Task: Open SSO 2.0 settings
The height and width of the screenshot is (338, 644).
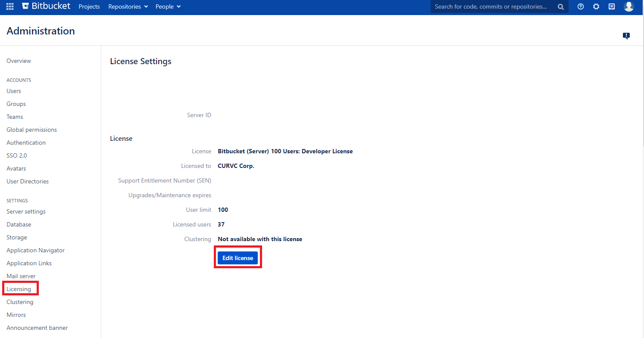Action: pos(17,155)
